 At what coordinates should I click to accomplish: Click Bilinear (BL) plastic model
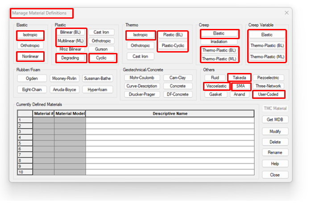(70, 32)
